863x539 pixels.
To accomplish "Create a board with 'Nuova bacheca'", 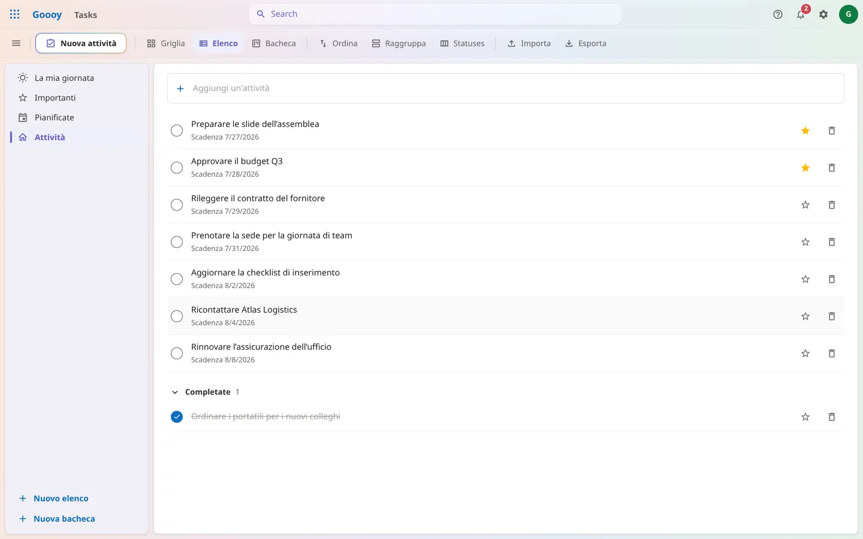I will pyautogui.click(x=57, y=519).
